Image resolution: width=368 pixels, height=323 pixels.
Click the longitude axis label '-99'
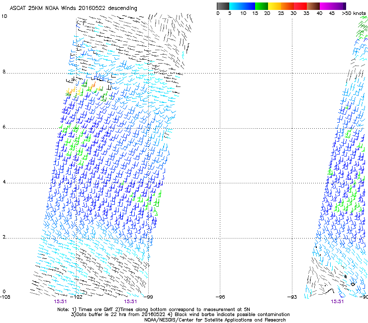click(x=148, y=297)
